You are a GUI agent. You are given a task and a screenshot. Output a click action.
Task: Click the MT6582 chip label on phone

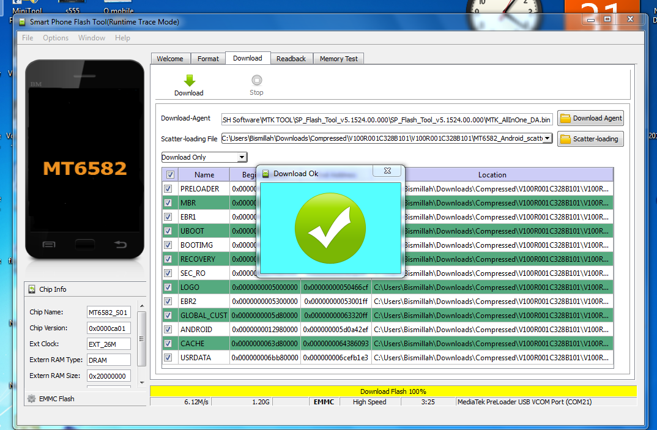[84, 168]
